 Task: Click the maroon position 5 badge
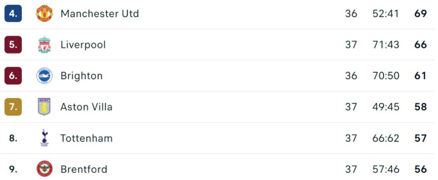click(x=13, y=45)
